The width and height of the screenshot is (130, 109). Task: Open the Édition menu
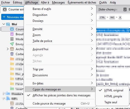point(17,2)
